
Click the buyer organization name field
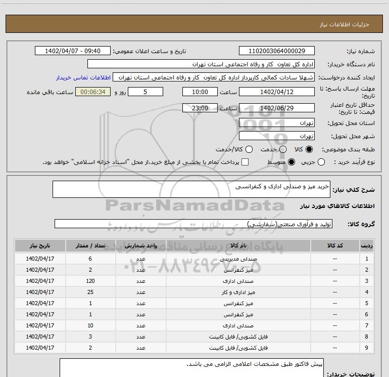click(201, 64)
